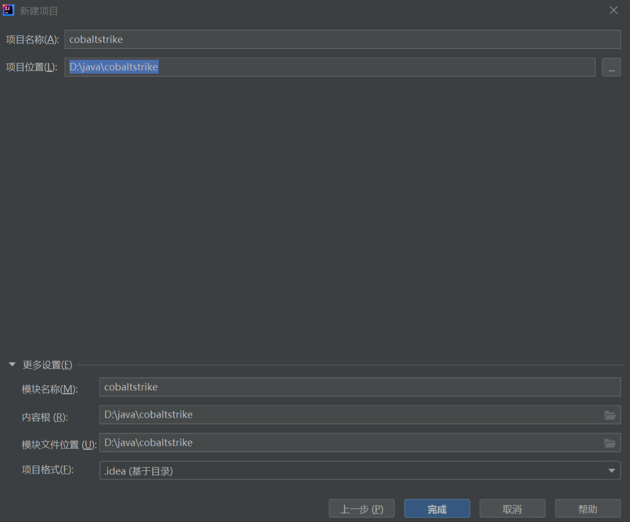The image size is (630, 522).
Task: Click the 项目格式(F) label
Action: 47,469
